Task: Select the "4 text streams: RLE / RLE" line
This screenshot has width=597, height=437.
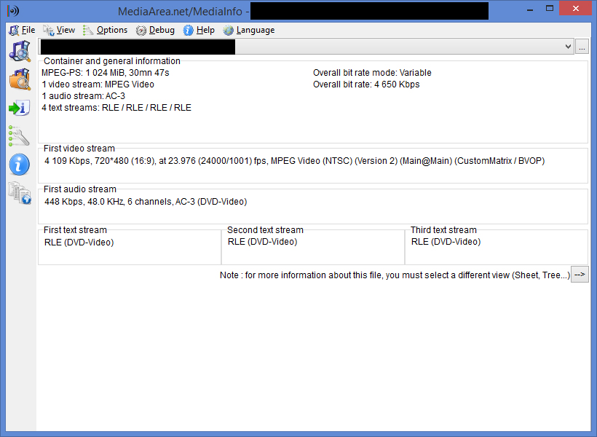Action: pyautogui.click(x=116, y=108)
